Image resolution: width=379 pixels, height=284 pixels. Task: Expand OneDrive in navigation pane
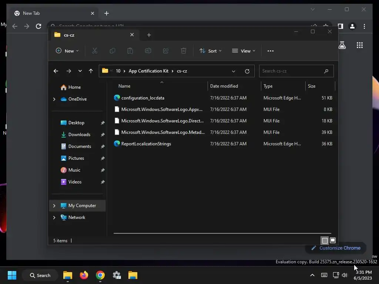(x=54, y=99)
